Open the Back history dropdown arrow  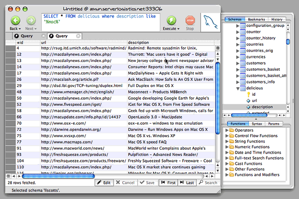coord(20,29)
